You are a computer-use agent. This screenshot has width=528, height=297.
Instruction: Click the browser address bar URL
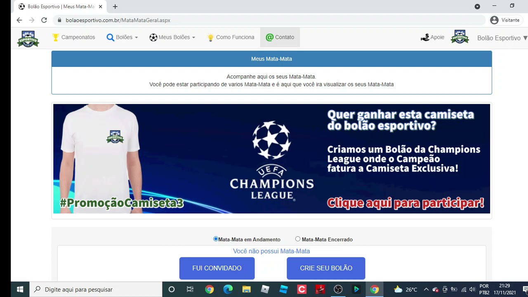coord(118,20)
